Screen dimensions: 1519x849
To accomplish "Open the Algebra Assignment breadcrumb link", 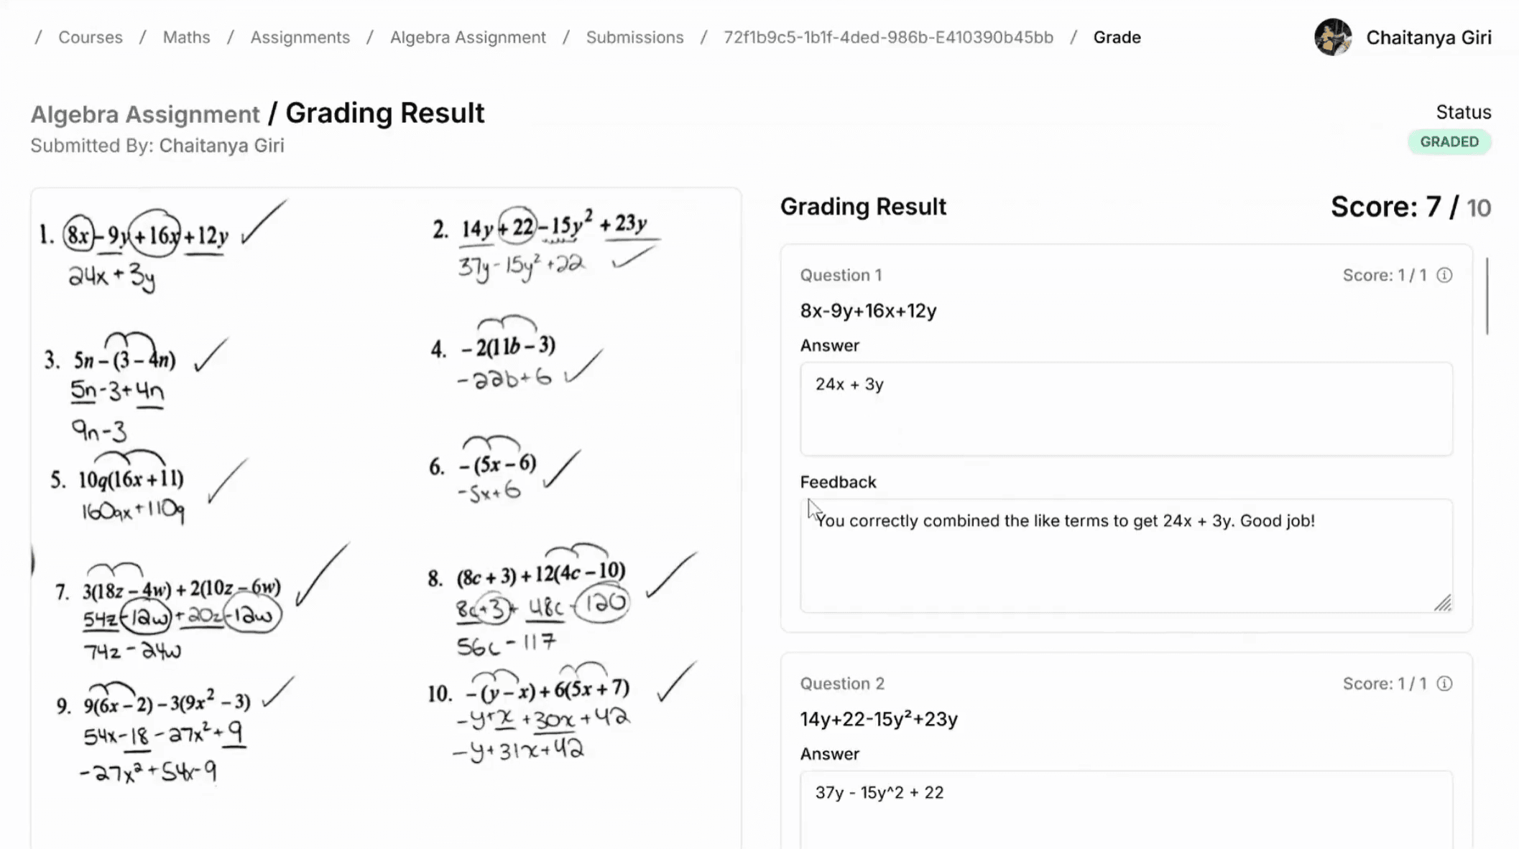I will pos(468,37).
